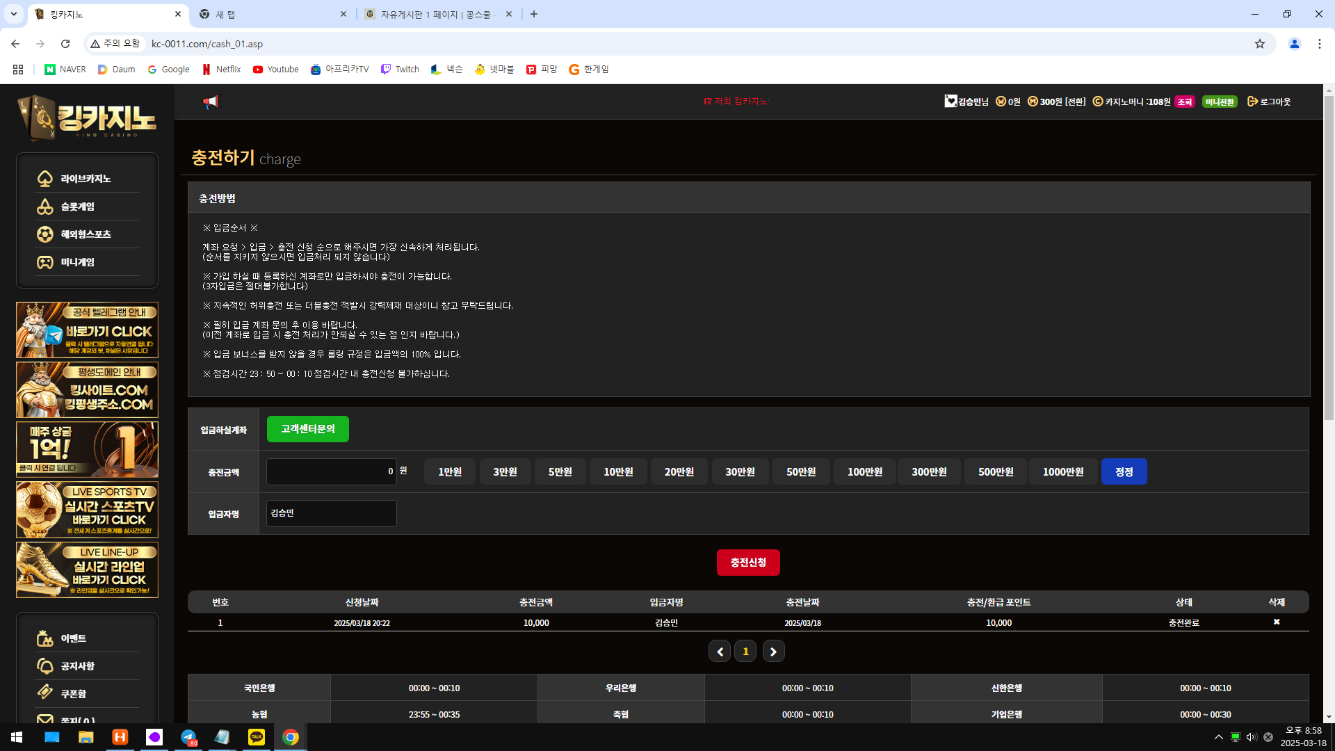Open the 공지사항 notice menu item

point(77,666)
